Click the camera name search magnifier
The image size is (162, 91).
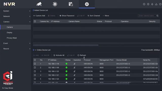point(157,16)
